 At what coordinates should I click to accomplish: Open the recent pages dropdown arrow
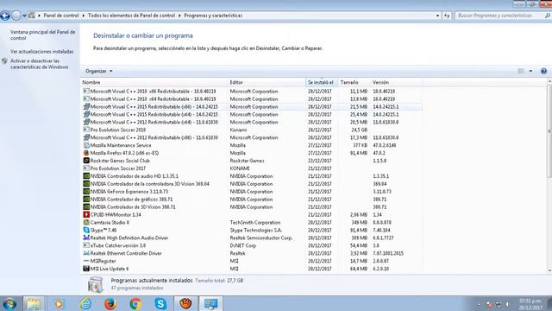point(24,16)
